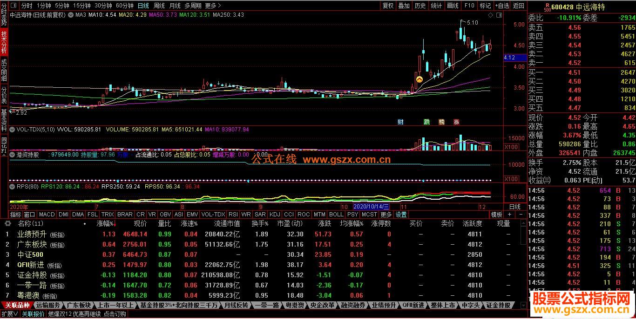Open the 融资融券 bottom tab

click(x=353, y=306)
